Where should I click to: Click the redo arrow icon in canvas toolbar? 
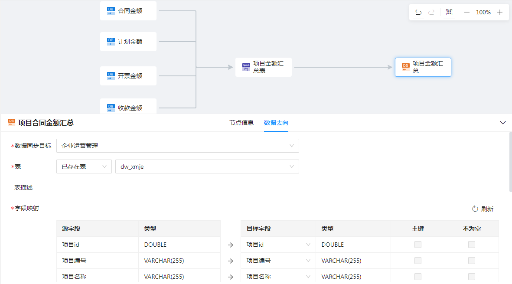(431, 12)
